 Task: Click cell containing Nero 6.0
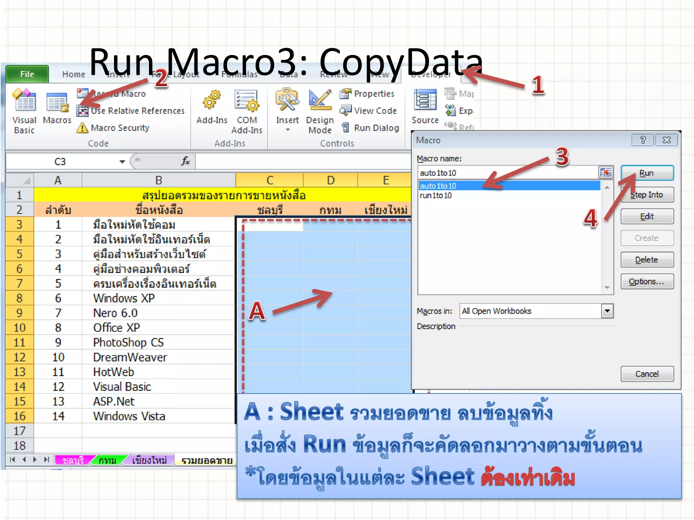coord(158,313)
